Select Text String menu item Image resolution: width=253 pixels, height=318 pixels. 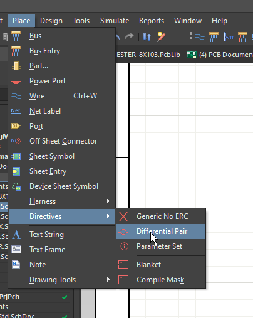pyautogui.click(x=62, y=235)
